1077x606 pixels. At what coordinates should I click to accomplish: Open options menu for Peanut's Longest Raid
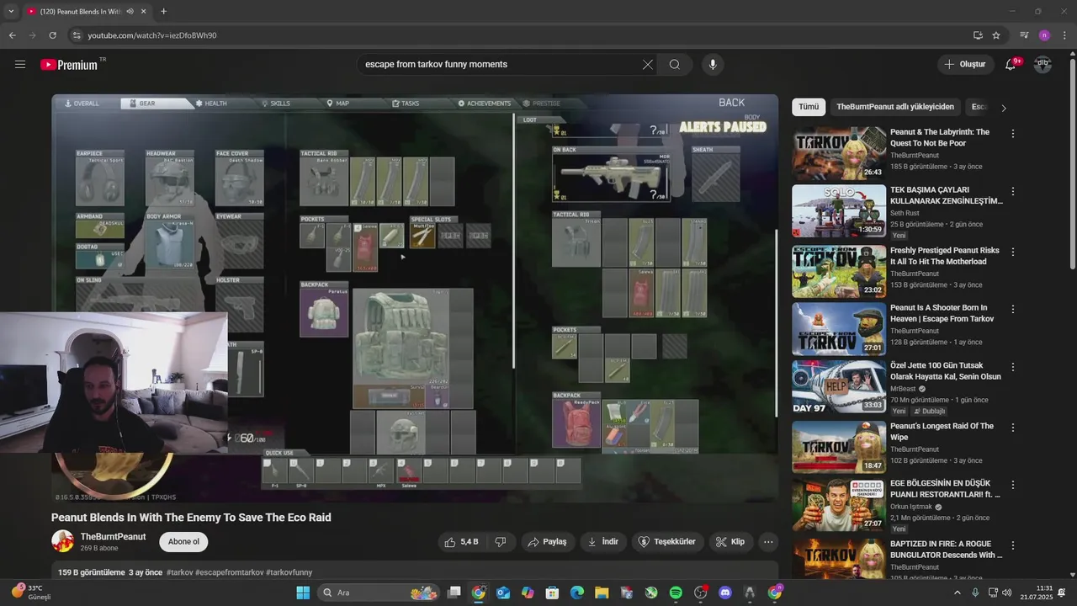pyautogui.click(x=1013, y=428)
